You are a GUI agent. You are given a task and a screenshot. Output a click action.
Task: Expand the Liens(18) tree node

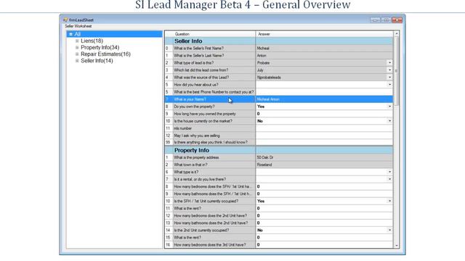77,41
